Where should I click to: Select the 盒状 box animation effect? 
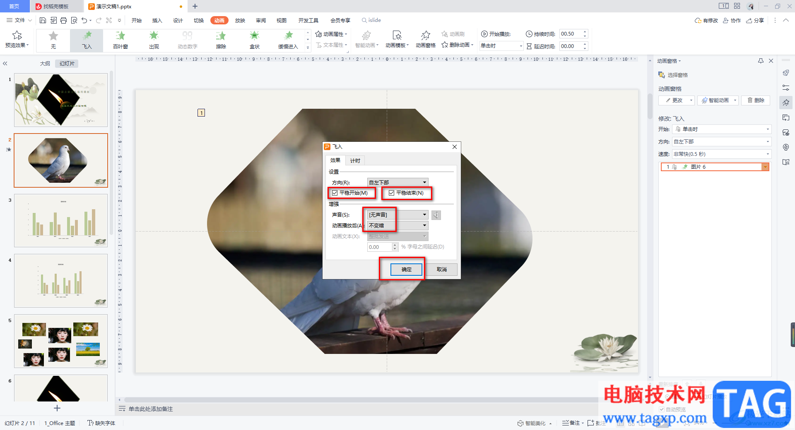[x=254, y=40]
